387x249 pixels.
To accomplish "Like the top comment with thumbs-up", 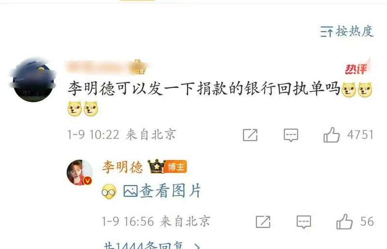I will [x=331, y=135].
